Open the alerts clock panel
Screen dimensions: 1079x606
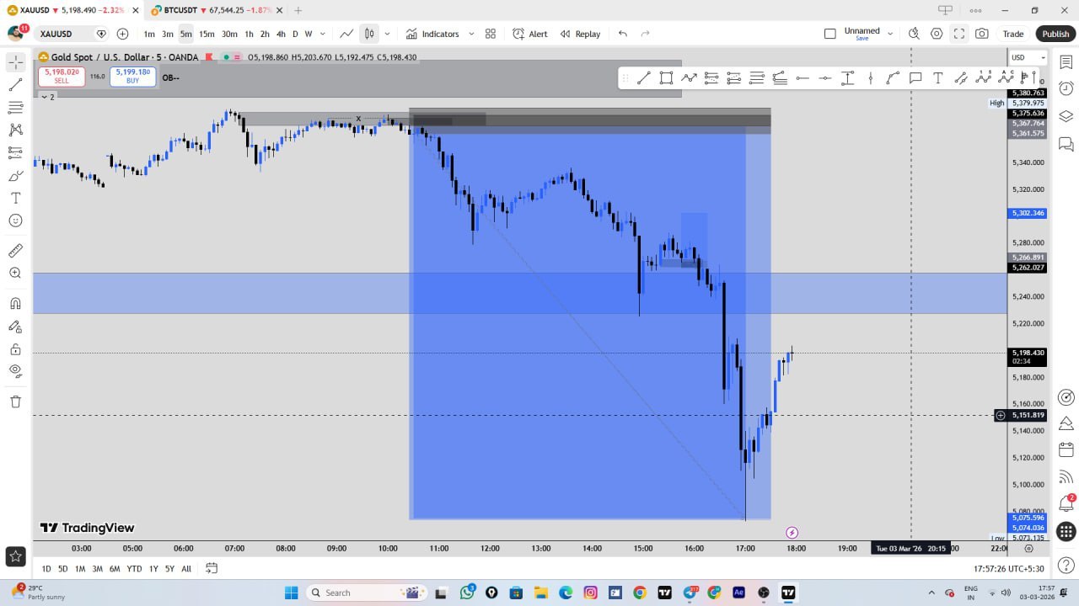[x=1066, y=88]
